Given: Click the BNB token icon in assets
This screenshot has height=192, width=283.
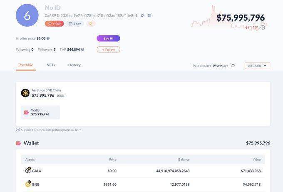Looking at the screenshot, I should pyautogui.click(x=28, y=184).
